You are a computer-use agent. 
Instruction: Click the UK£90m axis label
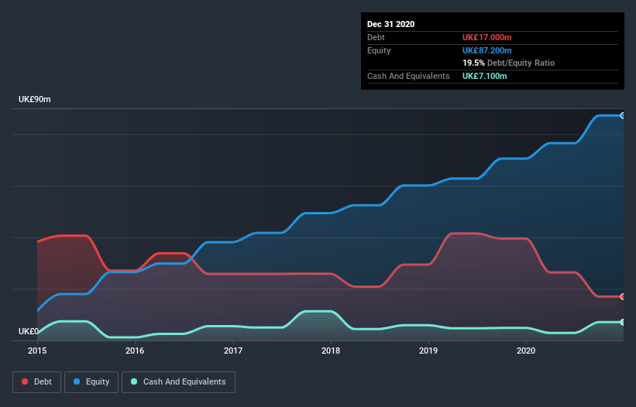35,99
